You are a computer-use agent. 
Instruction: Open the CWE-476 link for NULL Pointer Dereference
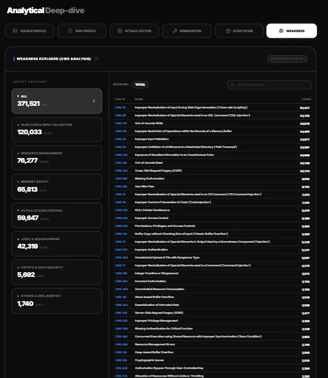pos(121,210)
